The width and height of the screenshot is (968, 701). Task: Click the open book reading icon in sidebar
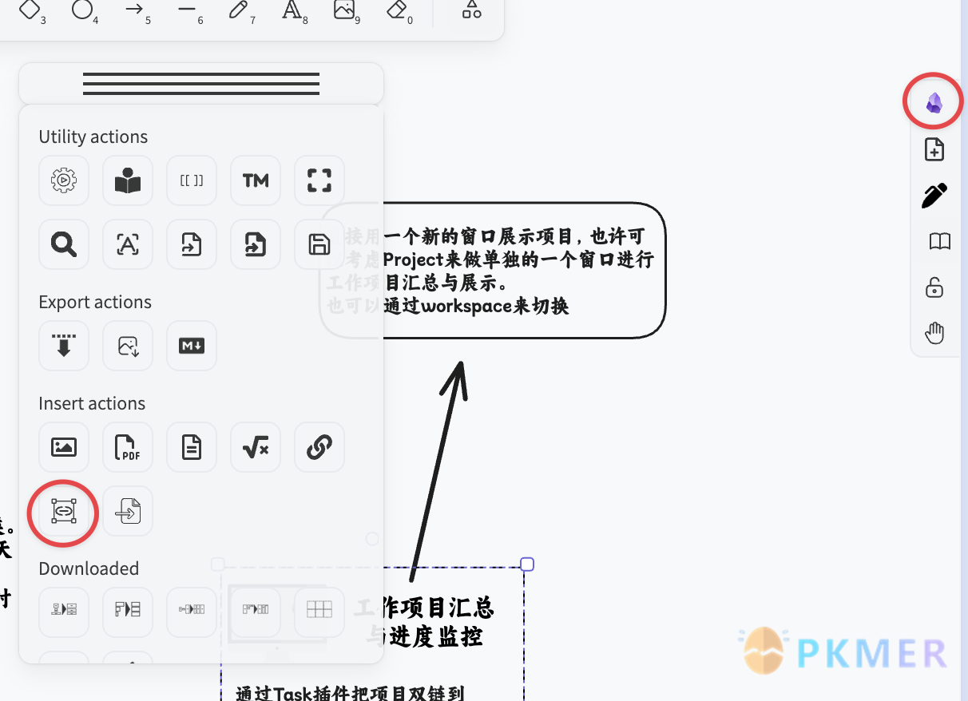(x=939, y=241)
